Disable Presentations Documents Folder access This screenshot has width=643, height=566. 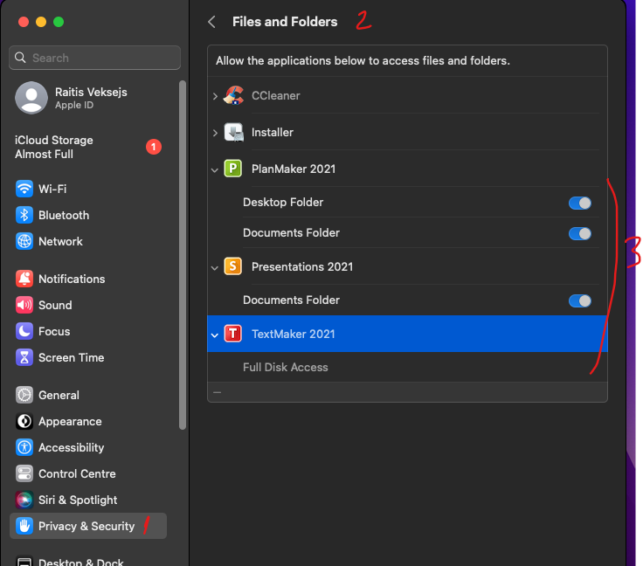579,300
